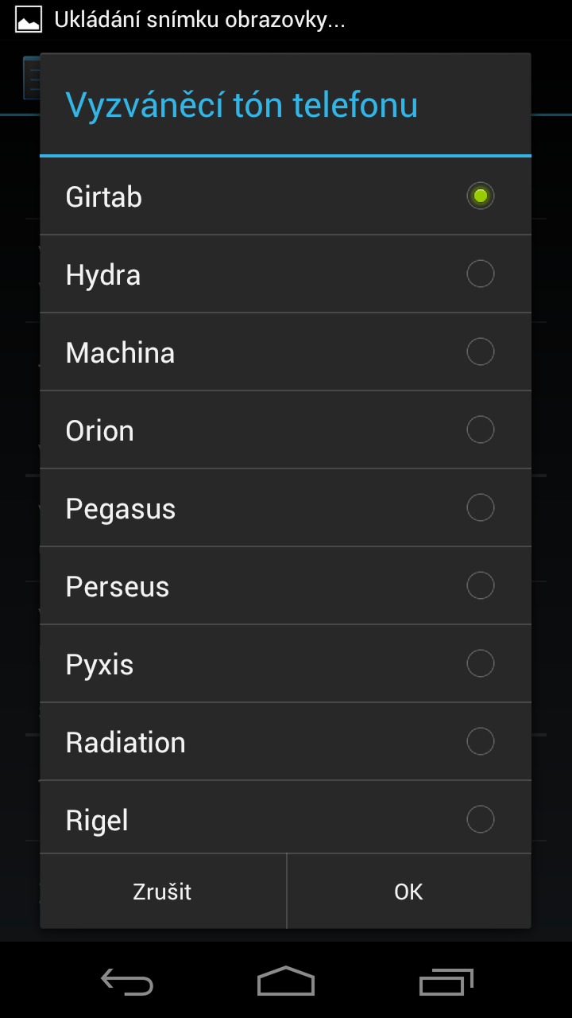The image size is (572, 1018).
Task: Tap the Vyzváněcí tón telefonu dialog title
Action: tap(242, 105)
